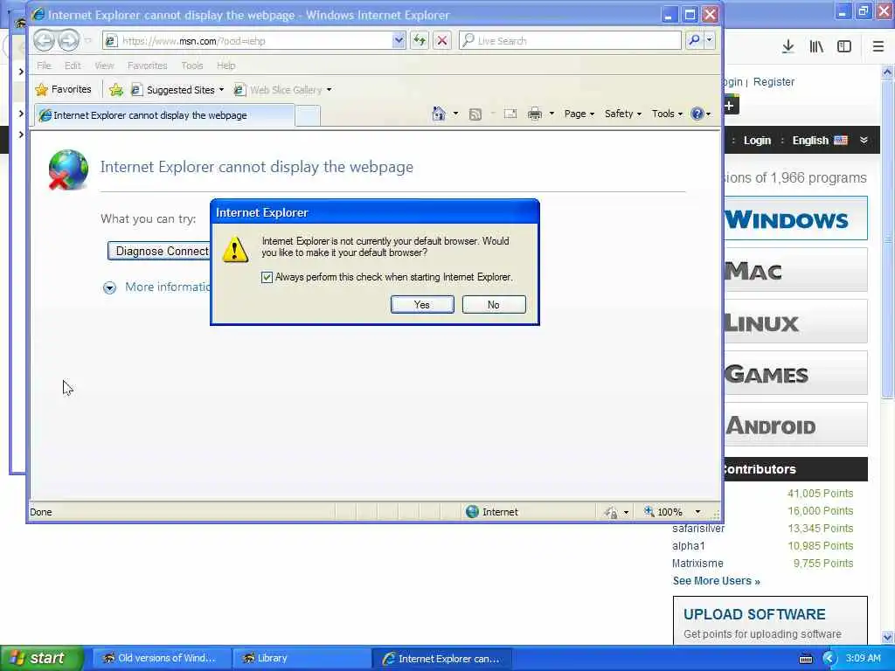Open the Linux category banner
Viewport: 895px width, 671px height.
(x=795, y=322)
